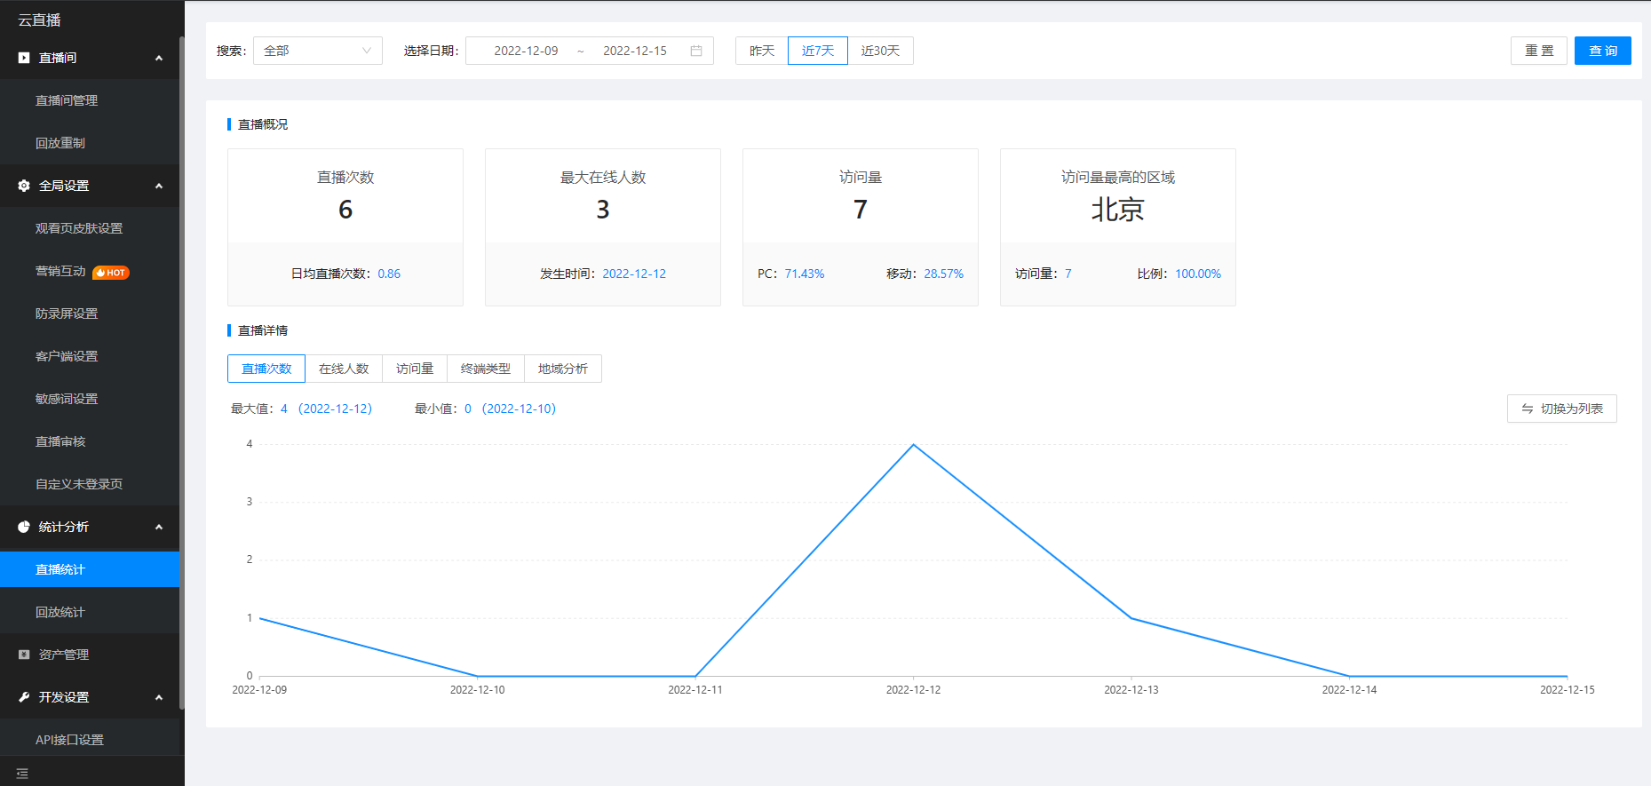This screenshot has width=1651, height=786.
Task: Open 观看页皮肤设置 menu item
Action: [x=90, y=228]
